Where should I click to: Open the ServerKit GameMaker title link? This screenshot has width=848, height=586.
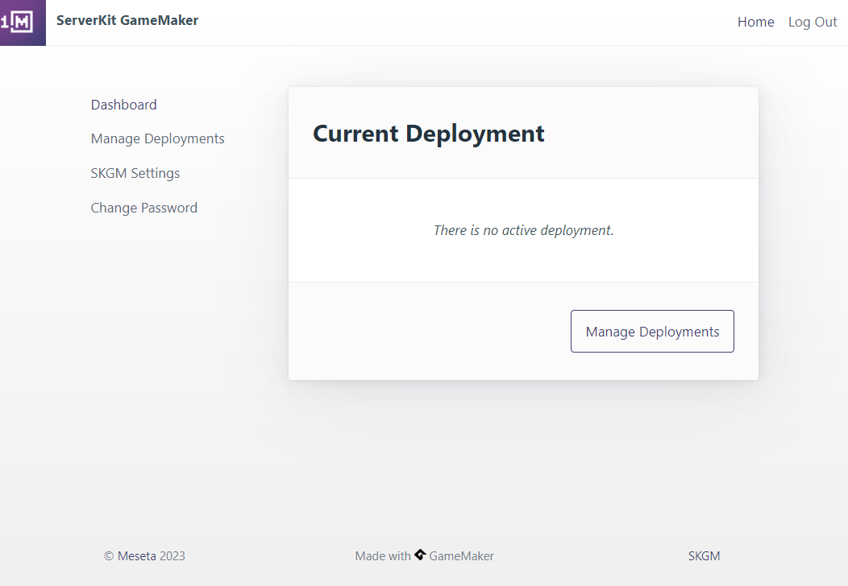[127, 20]
